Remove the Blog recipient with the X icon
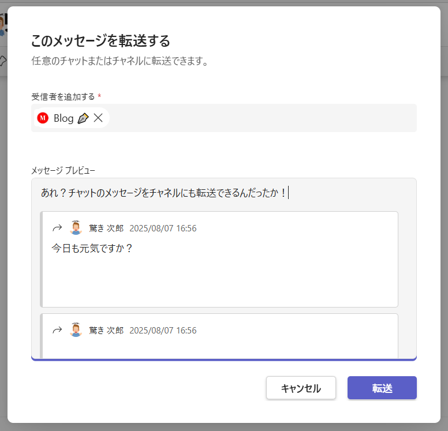Screen dimensions: 448x431 coord(98,118)
